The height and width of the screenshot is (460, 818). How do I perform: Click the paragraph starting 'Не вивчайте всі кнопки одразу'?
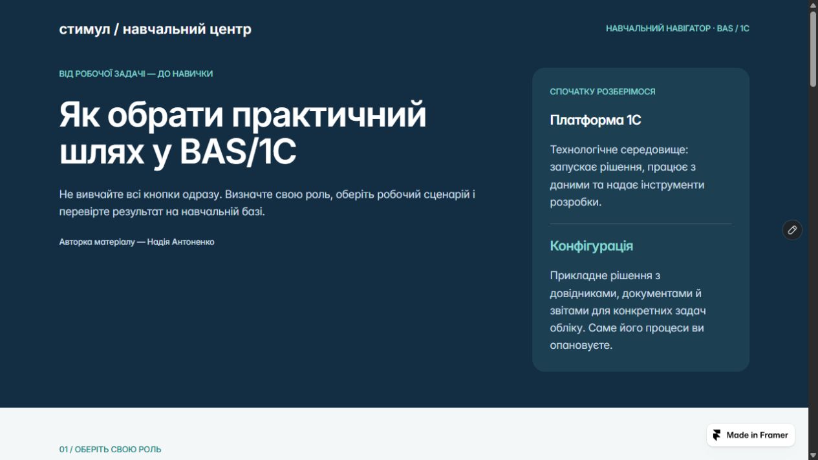pos(268,203)
